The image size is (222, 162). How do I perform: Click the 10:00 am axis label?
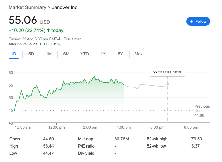pyautogui.click(x=23, y=127)
